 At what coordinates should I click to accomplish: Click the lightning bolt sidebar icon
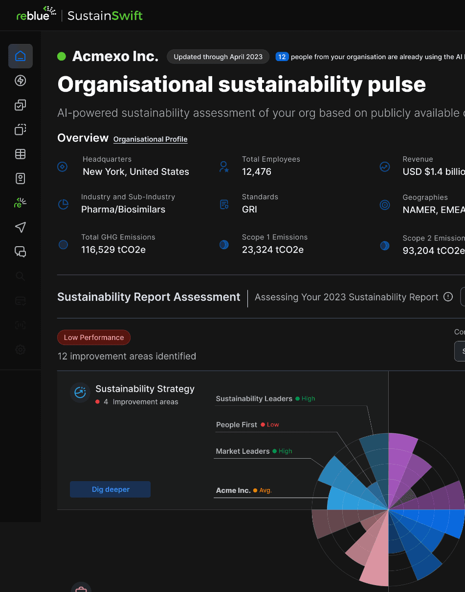(x=21, y=81)
